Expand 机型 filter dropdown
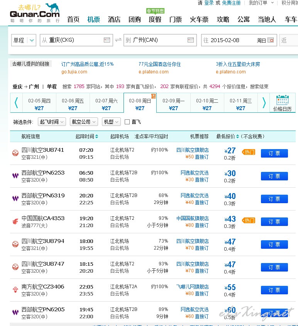Screen dimensions: 298x326 pyautogui.click(x=111, y=122)
